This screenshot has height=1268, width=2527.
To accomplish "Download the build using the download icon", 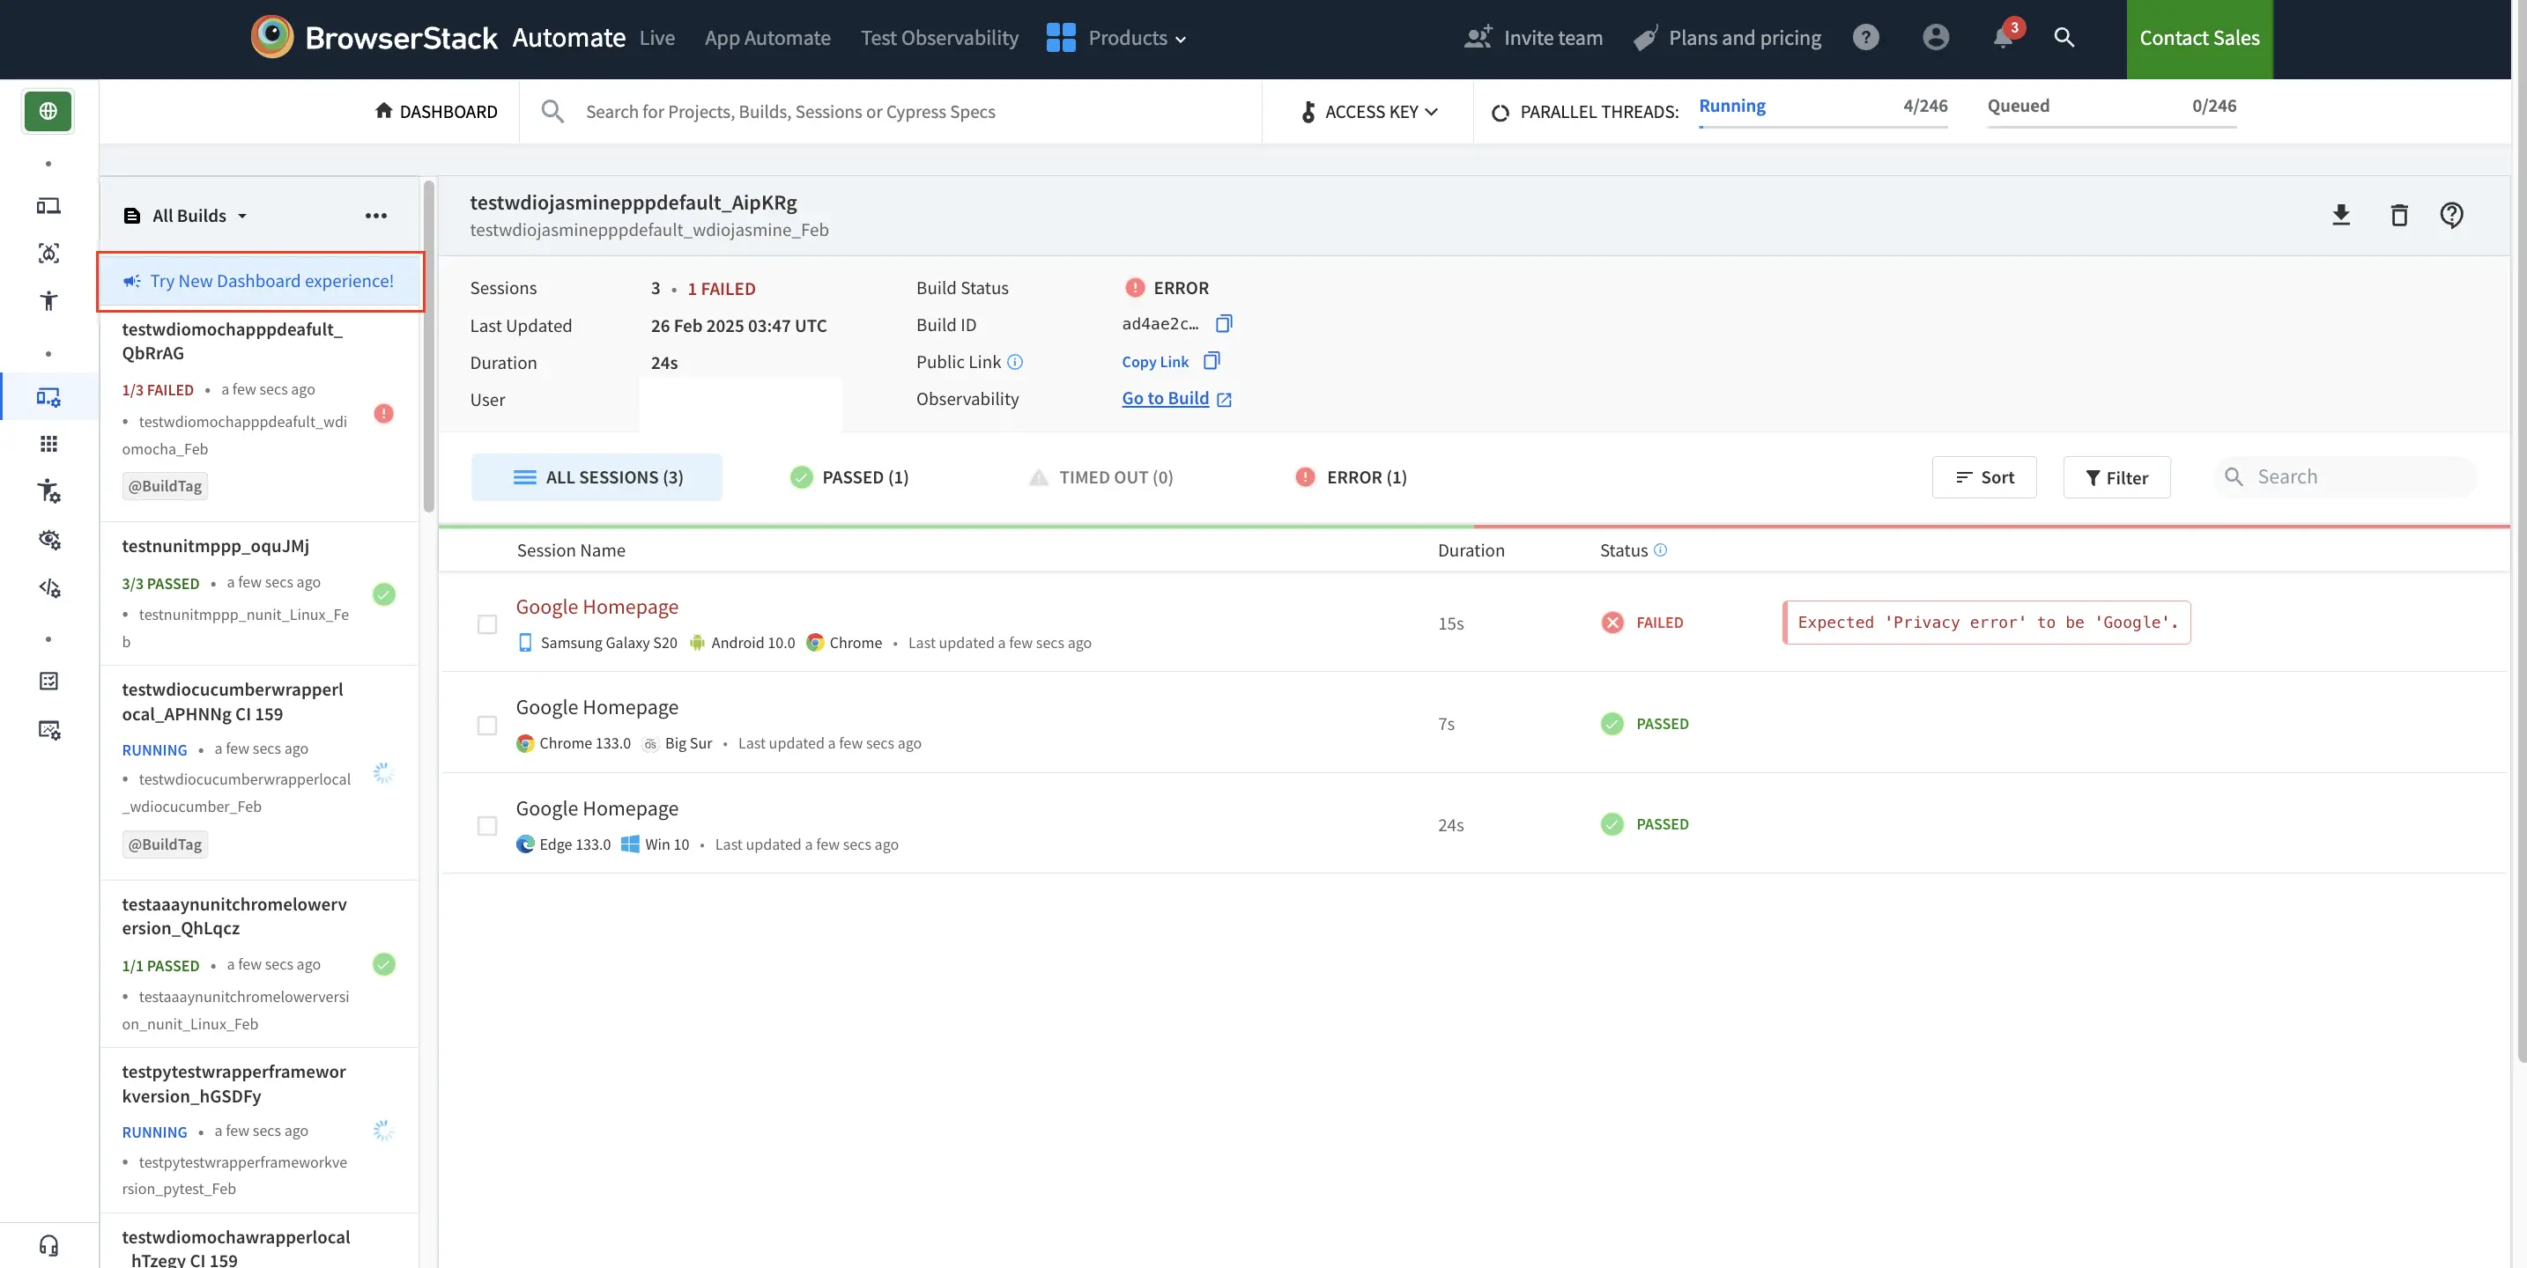I will pyautogui.click(x=2342, y=215).
